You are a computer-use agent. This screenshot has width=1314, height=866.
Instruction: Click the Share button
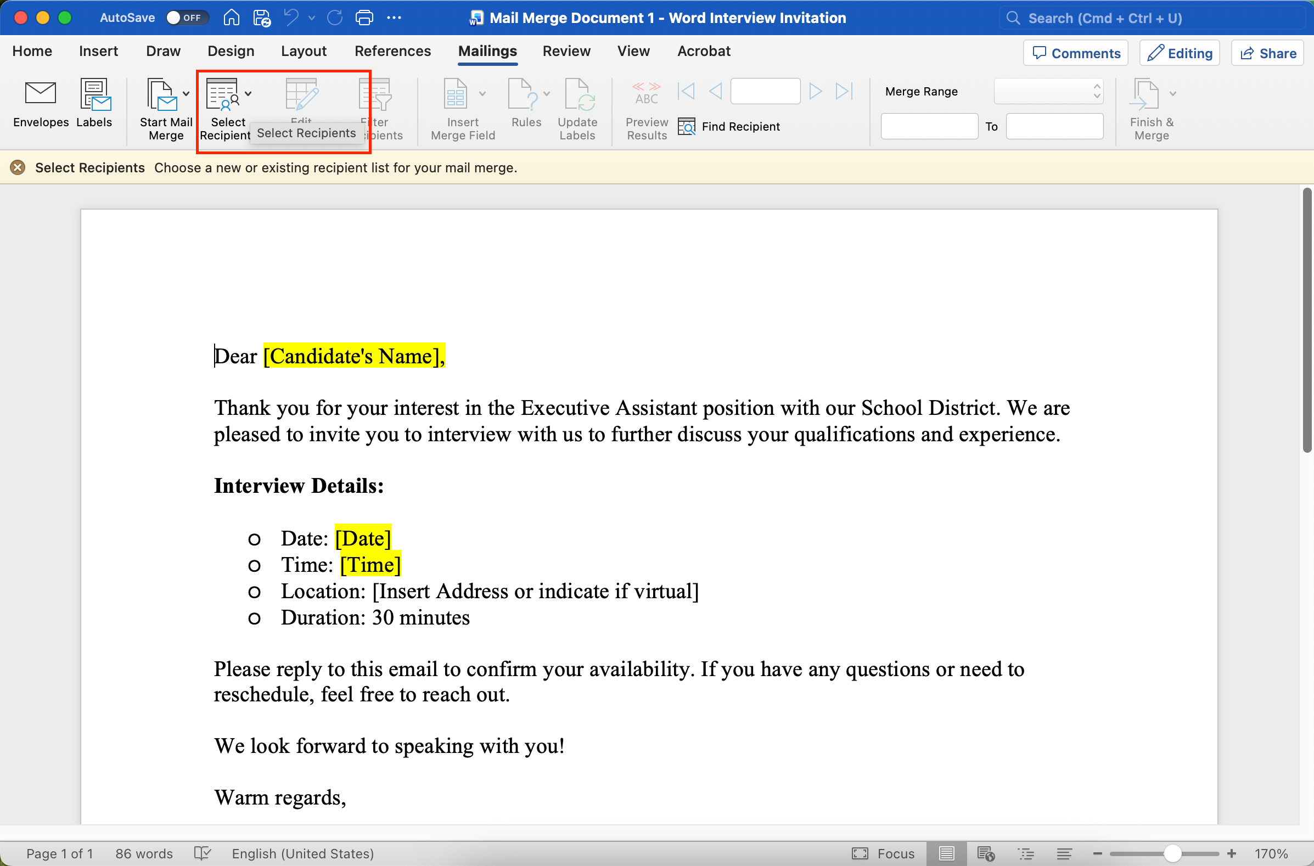tap(1267, 53)
